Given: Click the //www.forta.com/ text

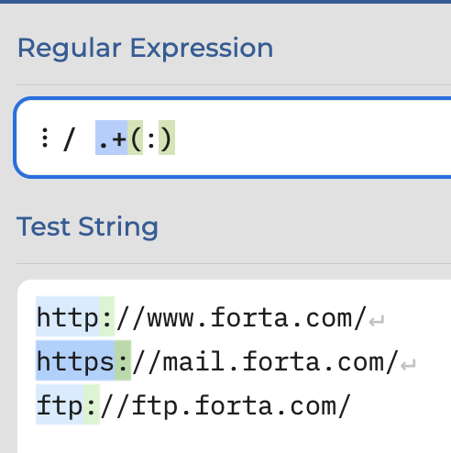Looking at the screenshot, I should pos(241,318).
